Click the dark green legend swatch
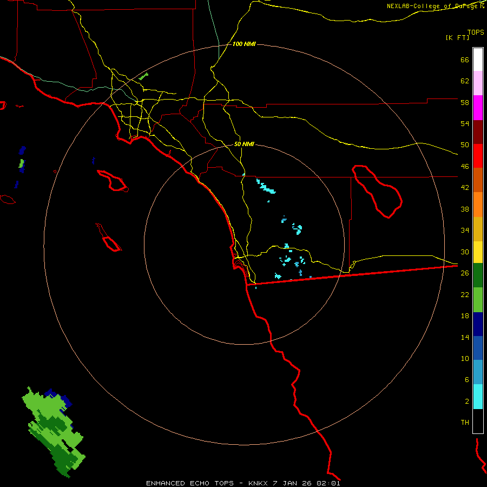 [x=478, y=275]
